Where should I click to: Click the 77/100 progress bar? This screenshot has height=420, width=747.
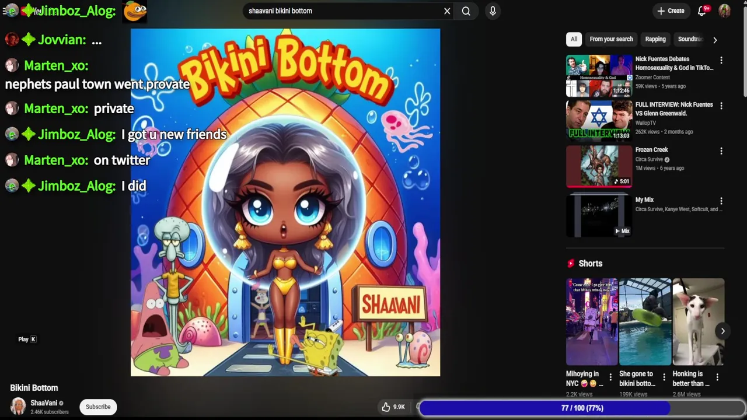(x=582, y=408)
